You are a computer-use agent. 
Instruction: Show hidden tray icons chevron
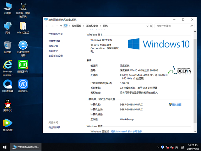click(x=158, y=147)
